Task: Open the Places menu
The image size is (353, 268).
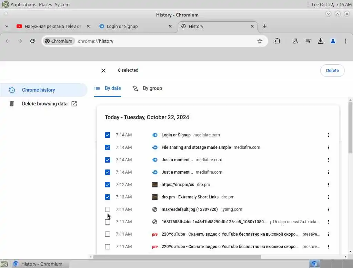Action: tap(45, 4)
